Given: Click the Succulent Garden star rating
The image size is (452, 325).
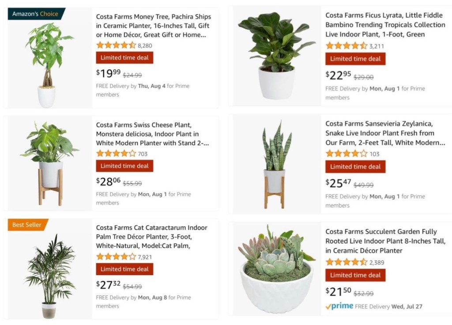Looking at the screenshot, I should click(x=346, y=262).
